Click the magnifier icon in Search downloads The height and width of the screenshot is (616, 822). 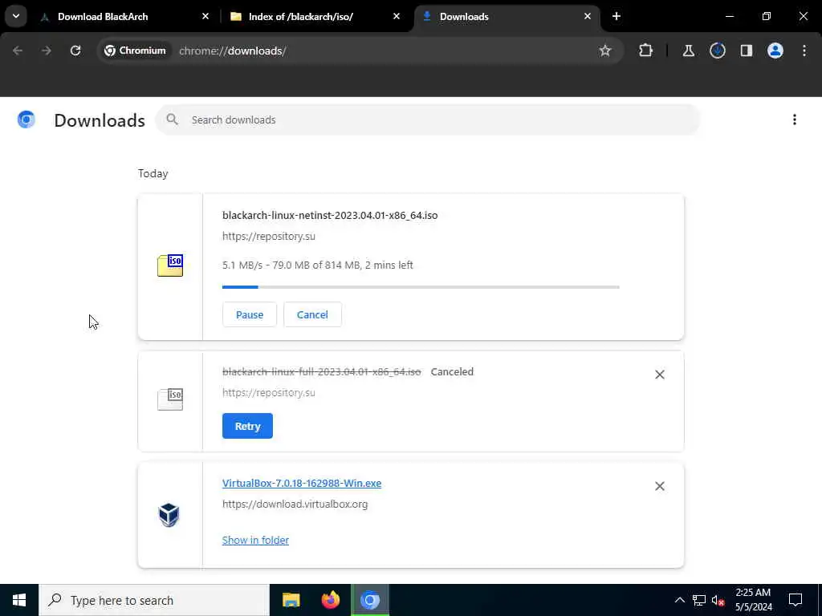tap(172, 120)
